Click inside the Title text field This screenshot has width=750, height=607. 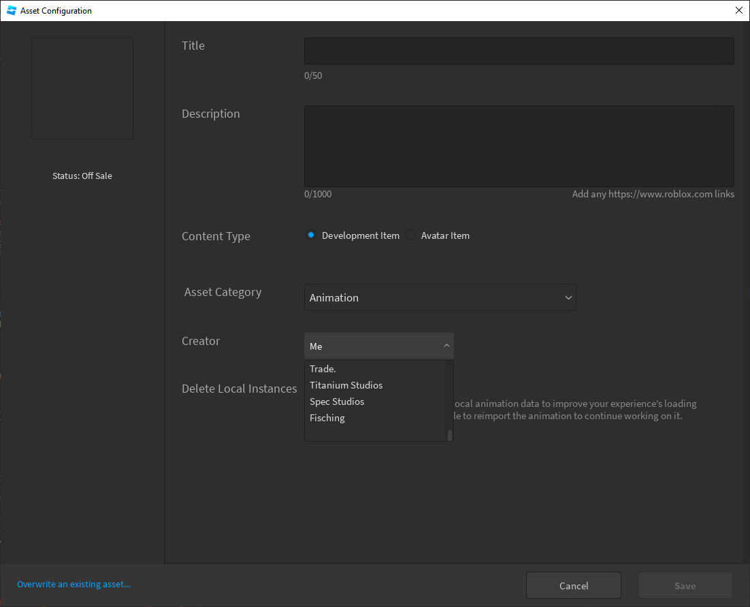pyautogui.click(x=519, y=50)
